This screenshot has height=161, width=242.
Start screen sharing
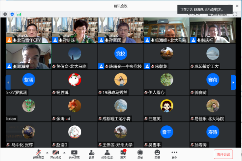click(74, 153)
